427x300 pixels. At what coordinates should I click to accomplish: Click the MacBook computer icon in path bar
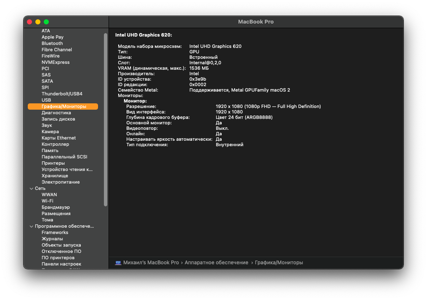pyautogui.click(x=118, y=263)
